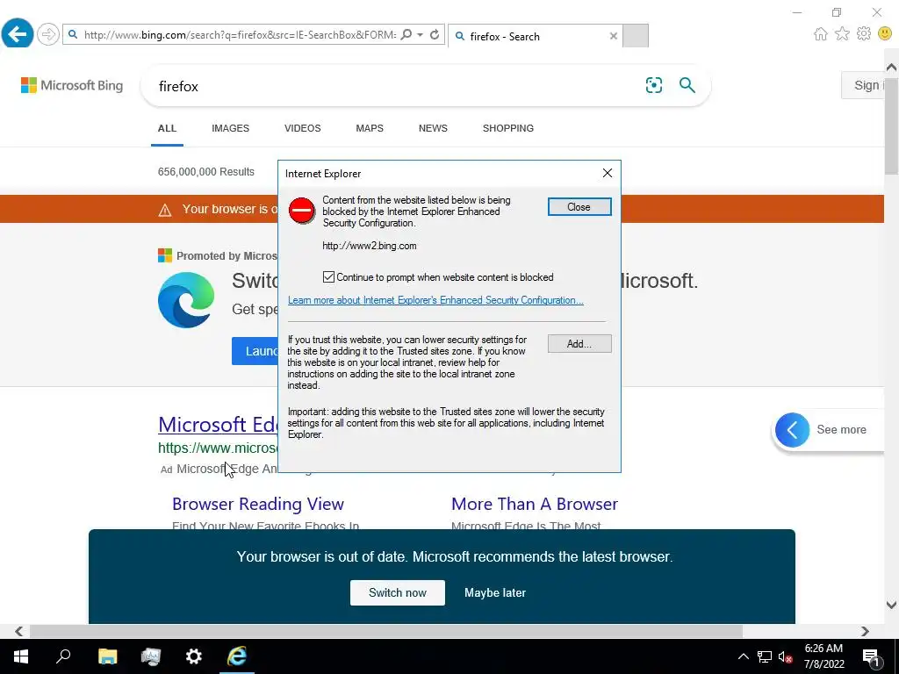Open the Home icon in IE toolbar
This screenshot has width=899, height=674.
[x=821, y=34]
